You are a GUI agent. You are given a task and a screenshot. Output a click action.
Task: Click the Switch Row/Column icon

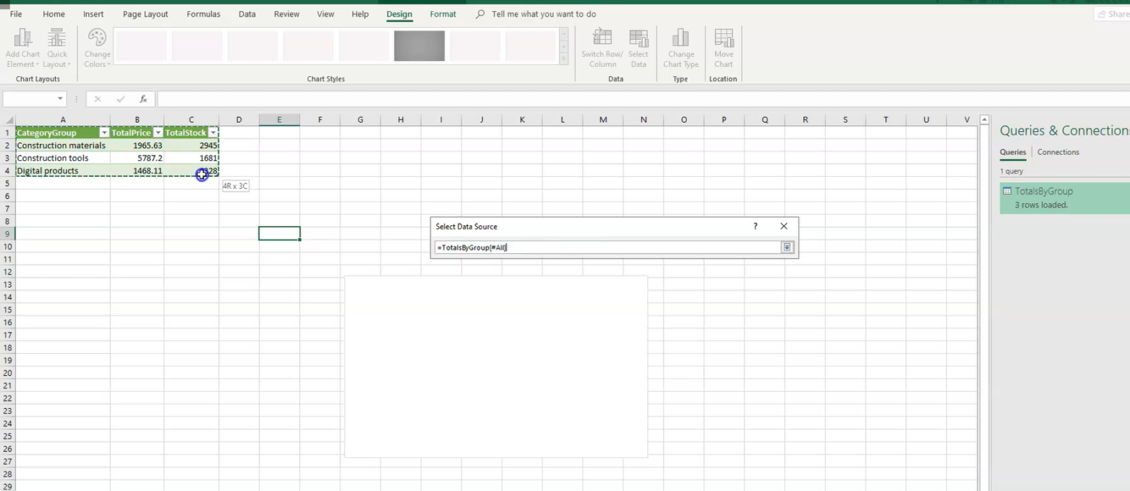pos(602,39)
